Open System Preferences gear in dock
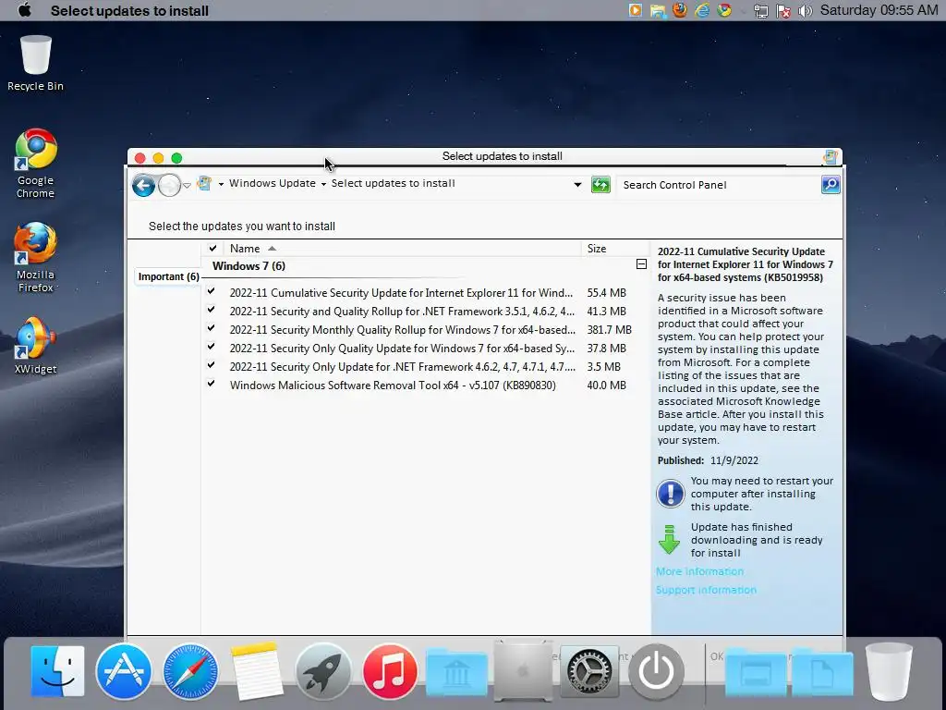Screen dimensions: 946x710 click(589, 671)
